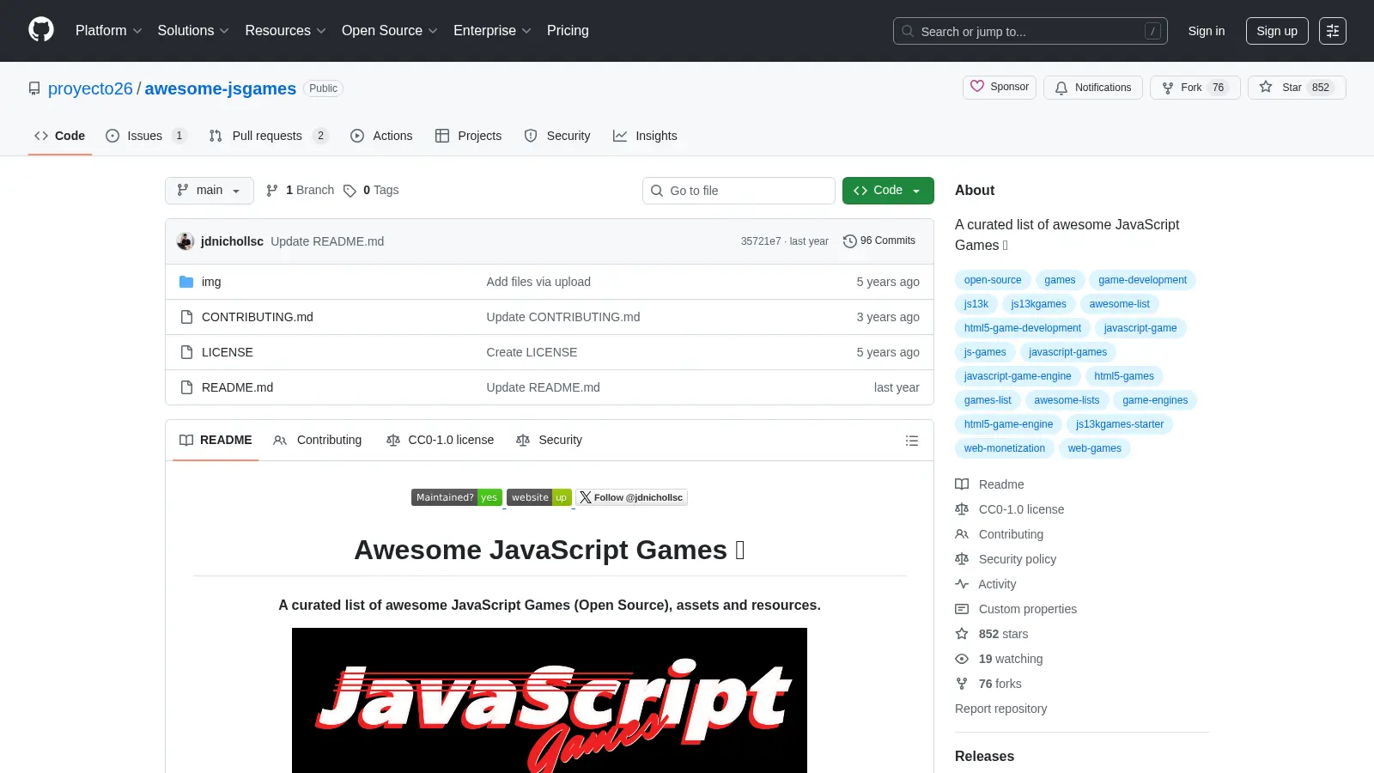Viewport: 1374px width, 773px height.
Task: Expand the green Code dropdown
Action: click(888, 191)
